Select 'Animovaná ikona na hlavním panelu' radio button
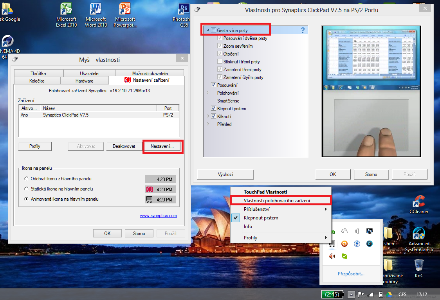 tap(26, 199)
